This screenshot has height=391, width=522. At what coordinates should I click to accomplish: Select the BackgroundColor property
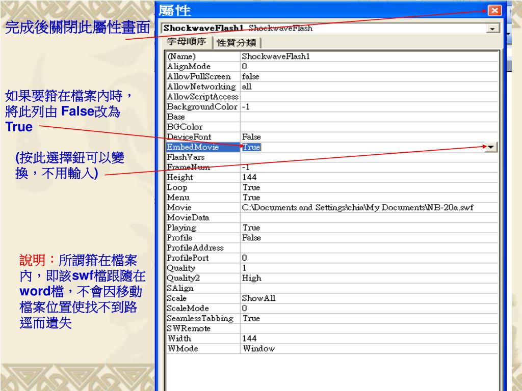click(x=203, y=107)
